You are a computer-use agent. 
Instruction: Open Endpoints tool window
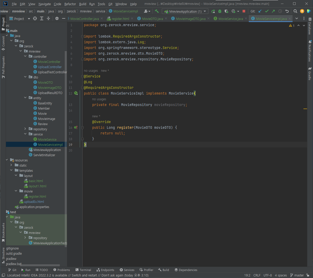105,270
